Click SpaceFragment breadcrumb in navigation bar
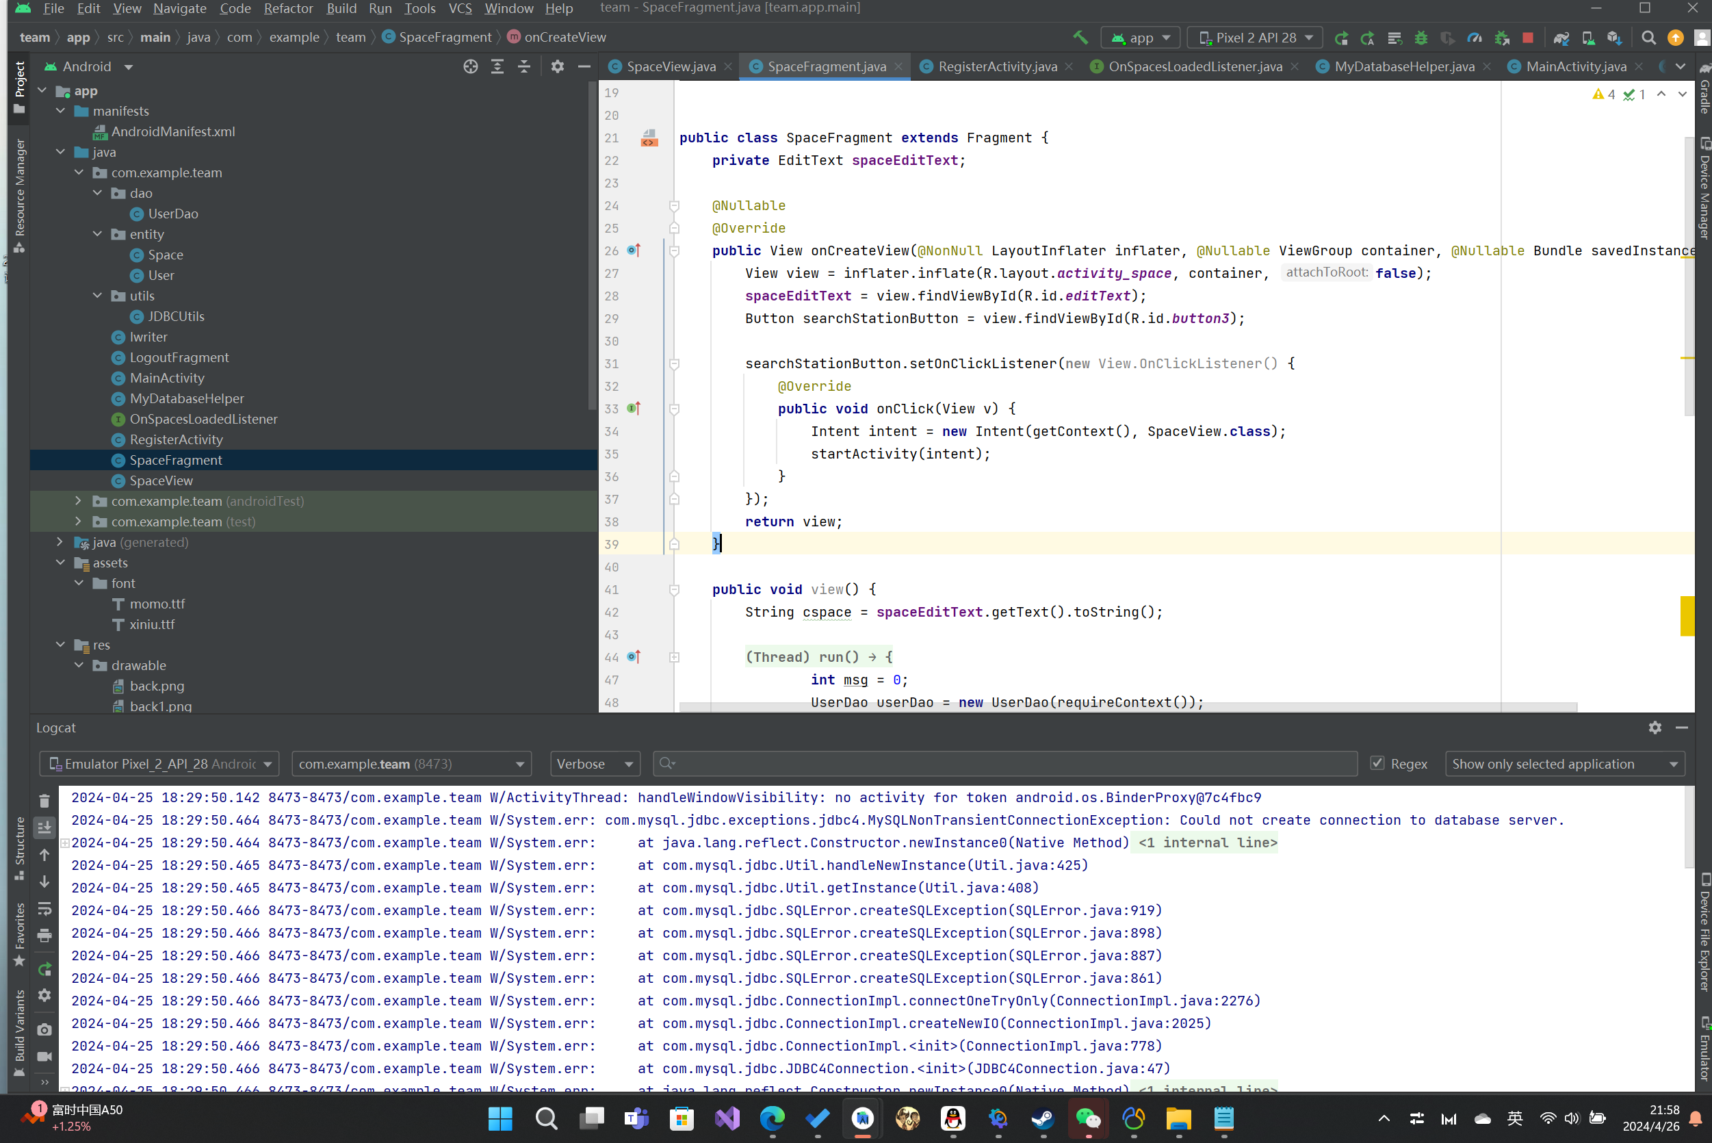The height and width of the screenshot is (1143, 1712). click(x=445, y=37)
